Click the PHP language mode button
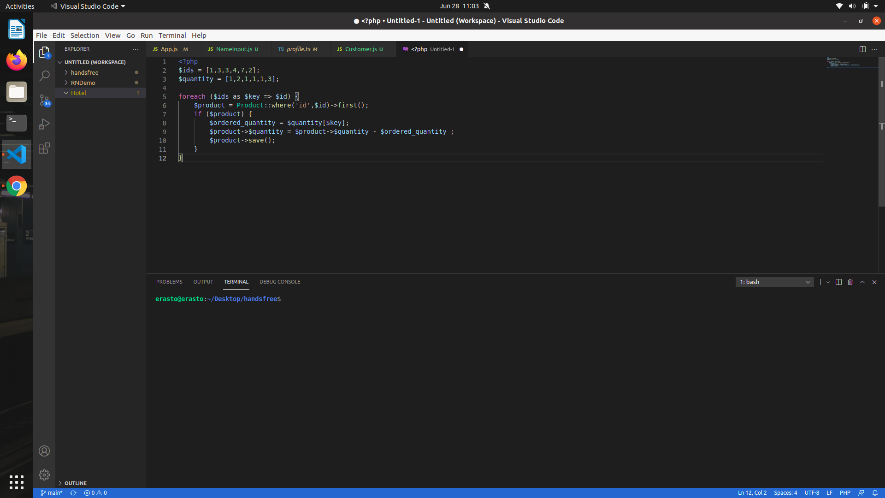 click(x=845, y=493)
